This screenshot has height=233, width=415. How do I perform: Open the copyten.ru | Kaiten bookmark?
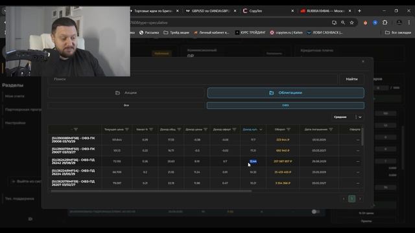coord(286,32)
